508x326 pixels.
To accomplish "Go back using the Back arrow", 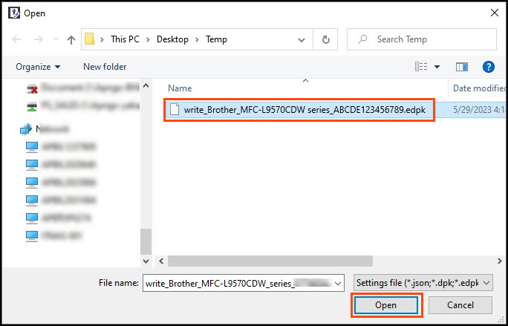I will (16, 39).
